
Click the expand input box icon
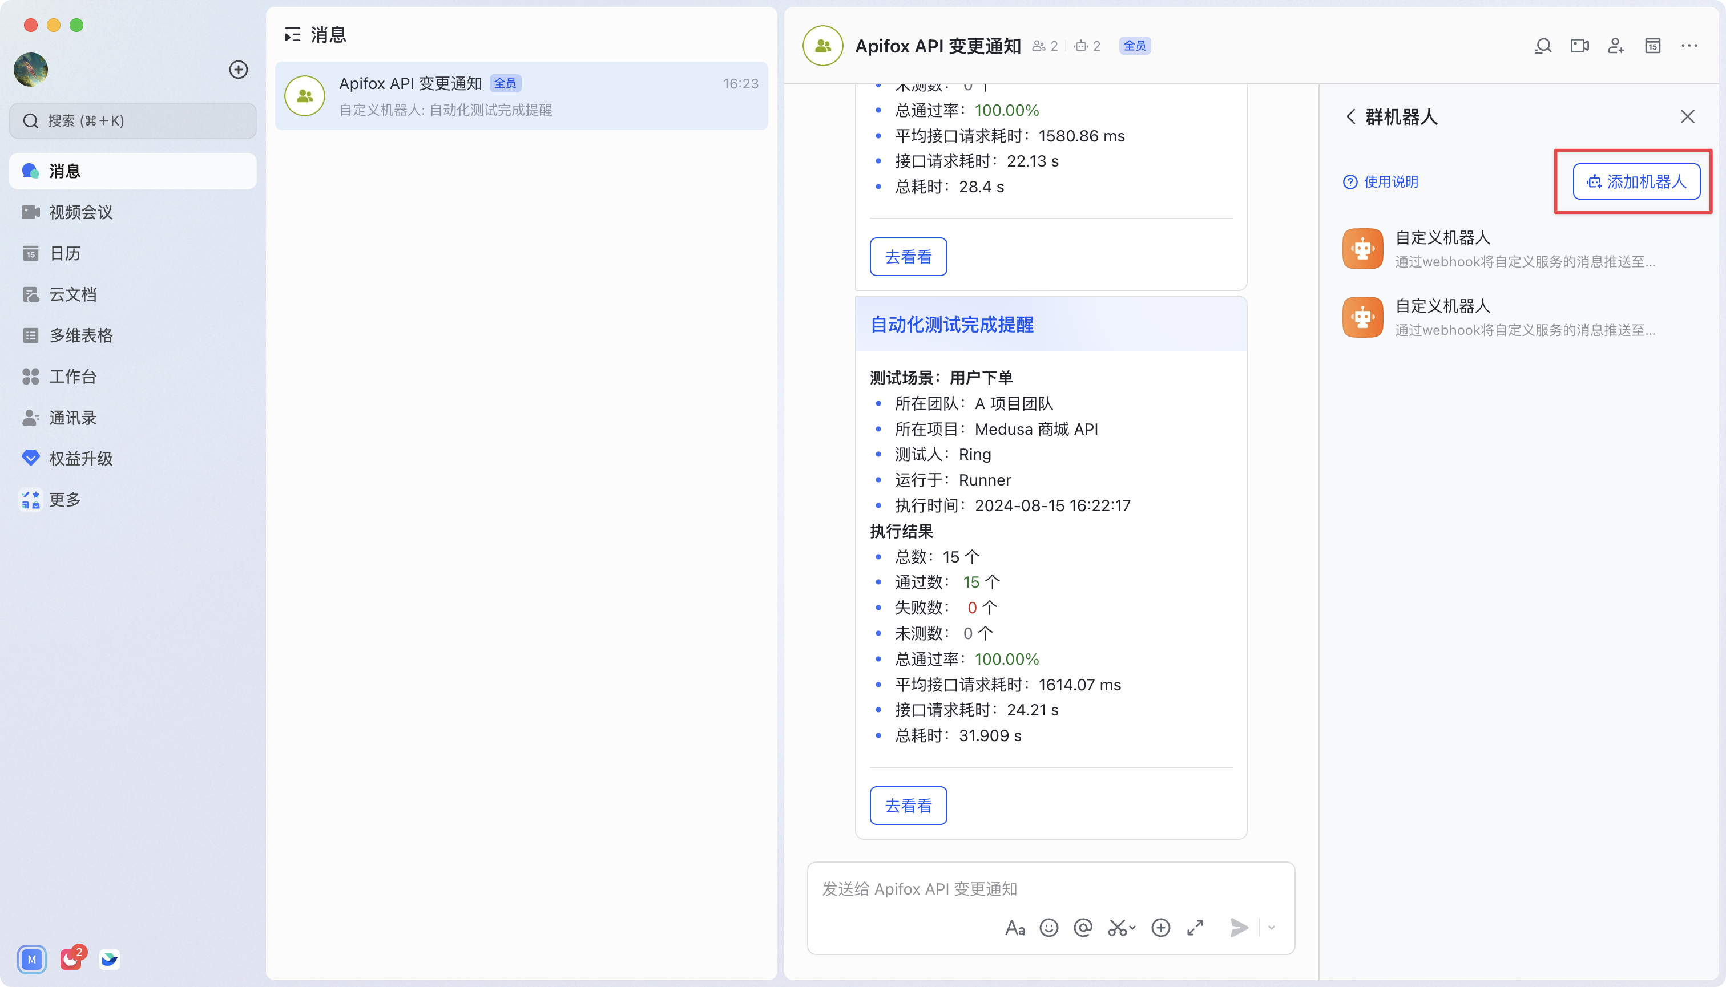pyautogui.click(x=1195, y=927)
